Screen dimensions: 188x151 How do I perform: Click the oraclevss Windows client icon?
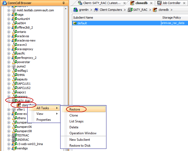tap(14, 36)
